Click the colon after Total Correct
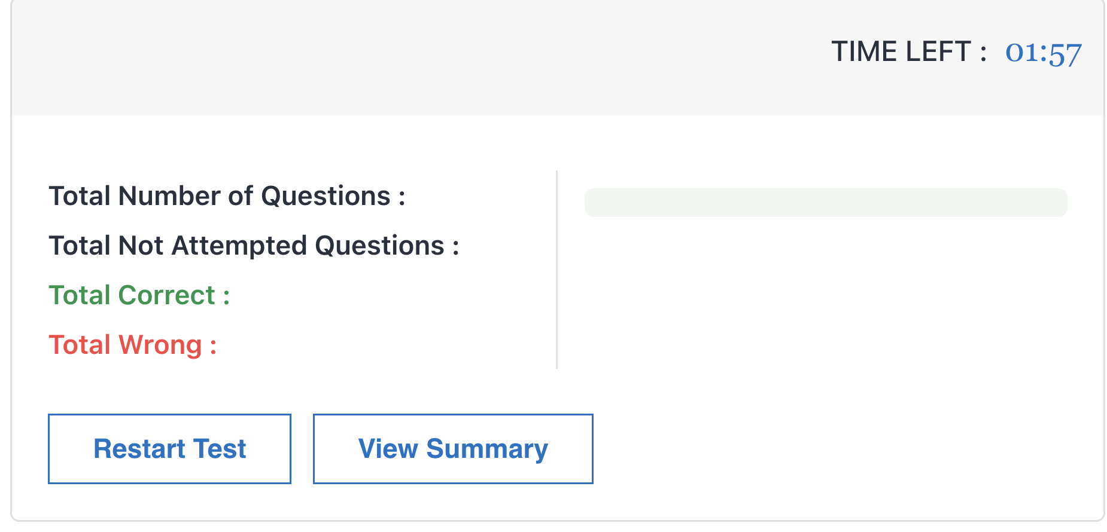Image resolution: width=1107 pixels, height=532 pixels. coord(226,295)
